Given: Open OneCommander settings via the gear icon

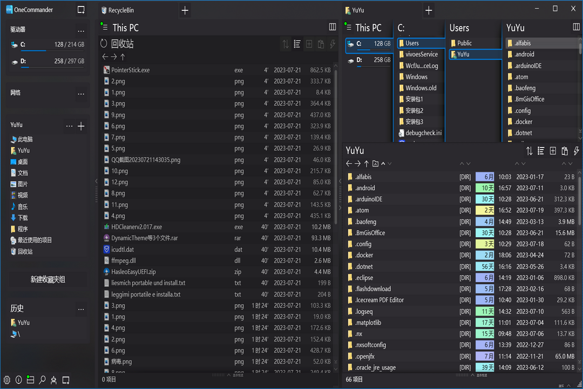Looking at the screenshot, I should point(7,380).
